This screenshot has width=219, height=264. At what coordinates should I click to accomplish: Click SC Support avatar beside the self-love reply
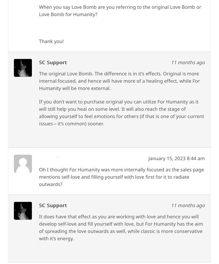pyautogui.click(x=23, y=211)
